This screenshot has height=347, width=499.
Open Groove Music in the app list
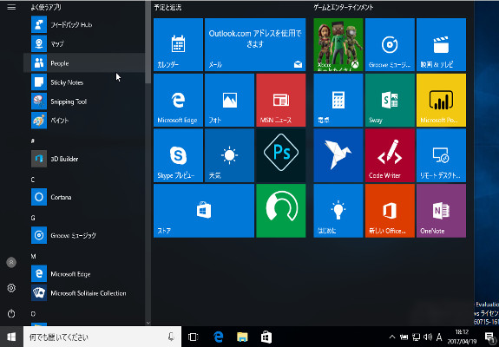click(84, 235)
